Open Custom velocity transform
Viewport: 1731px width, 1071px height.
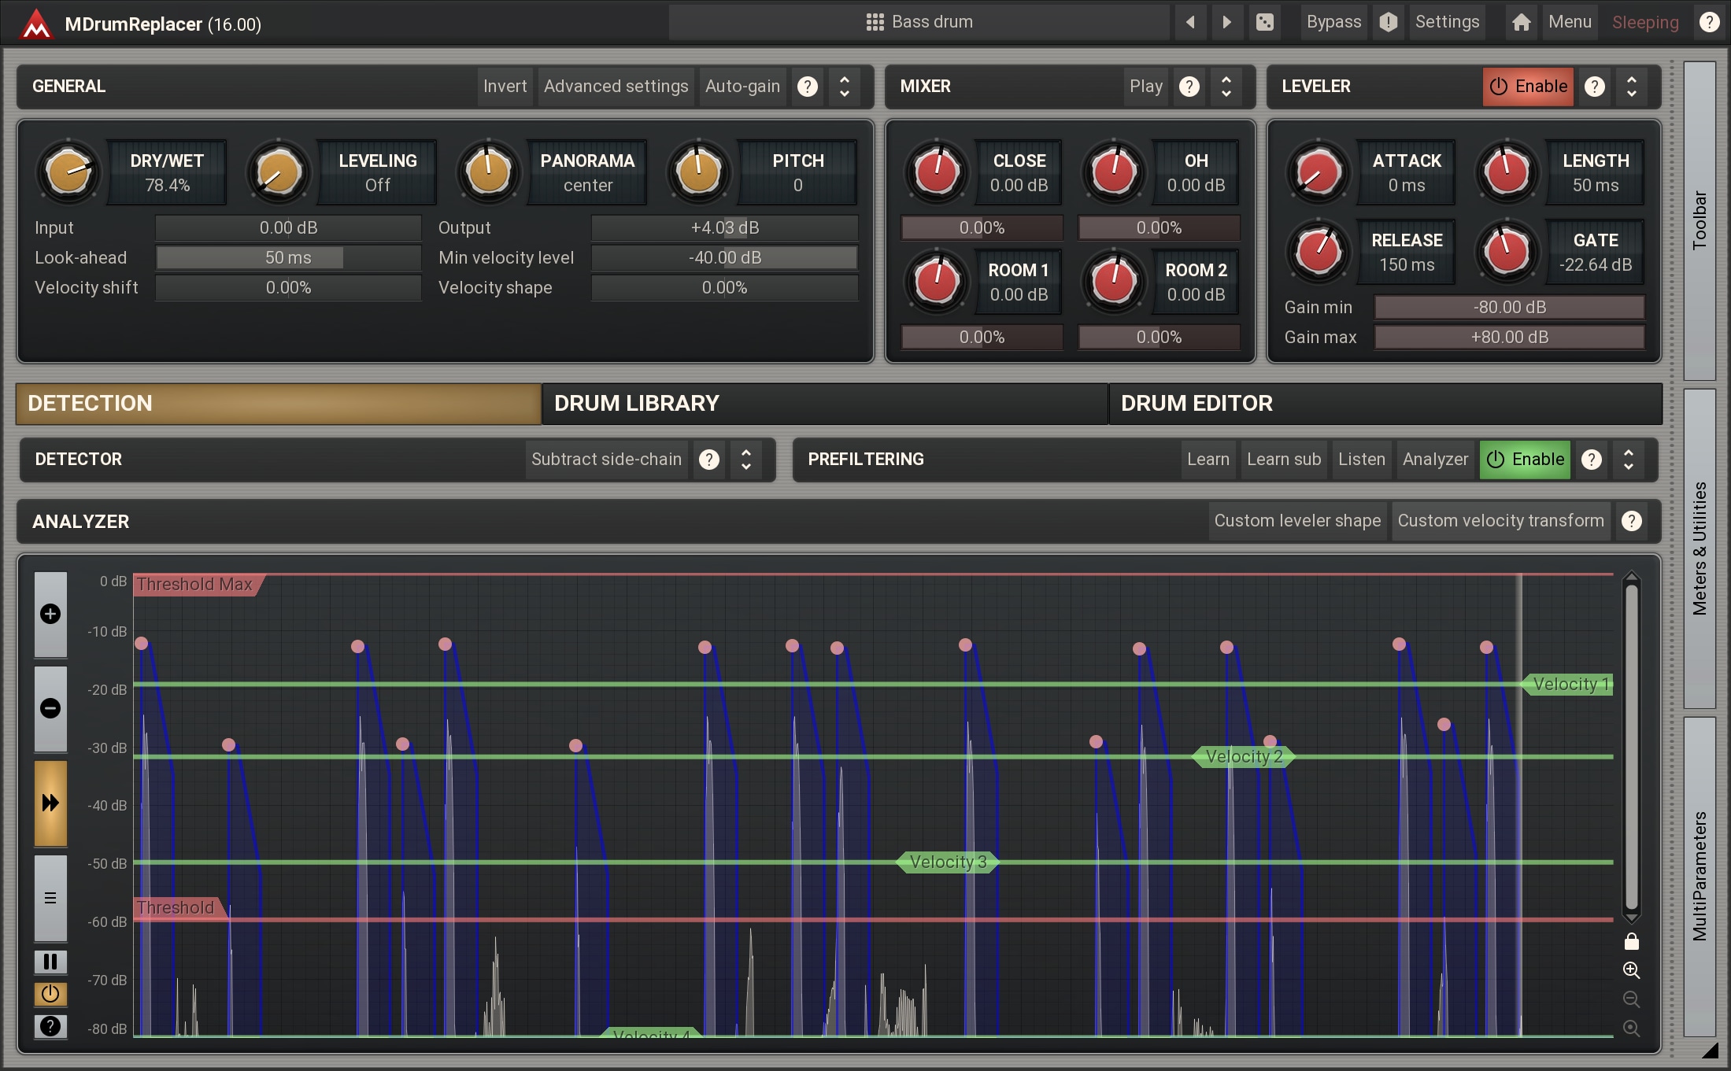pos(1500,521)
